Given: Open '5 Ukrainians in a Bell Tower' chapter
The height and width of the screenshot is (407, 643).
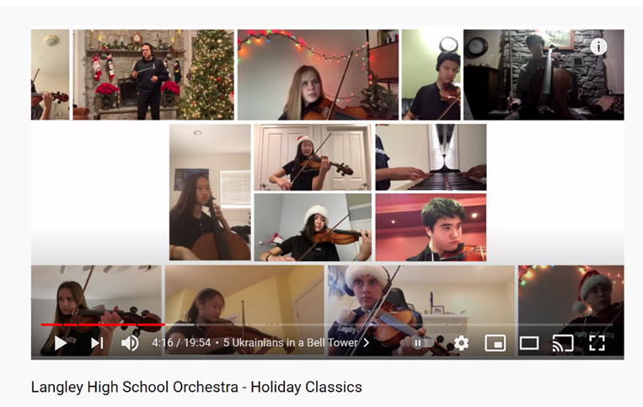Looking at the screenshot, I should [x=291, y=343].
